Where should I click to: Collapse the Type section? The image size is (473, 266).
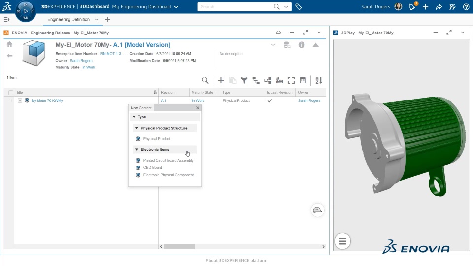pos(134,117)
